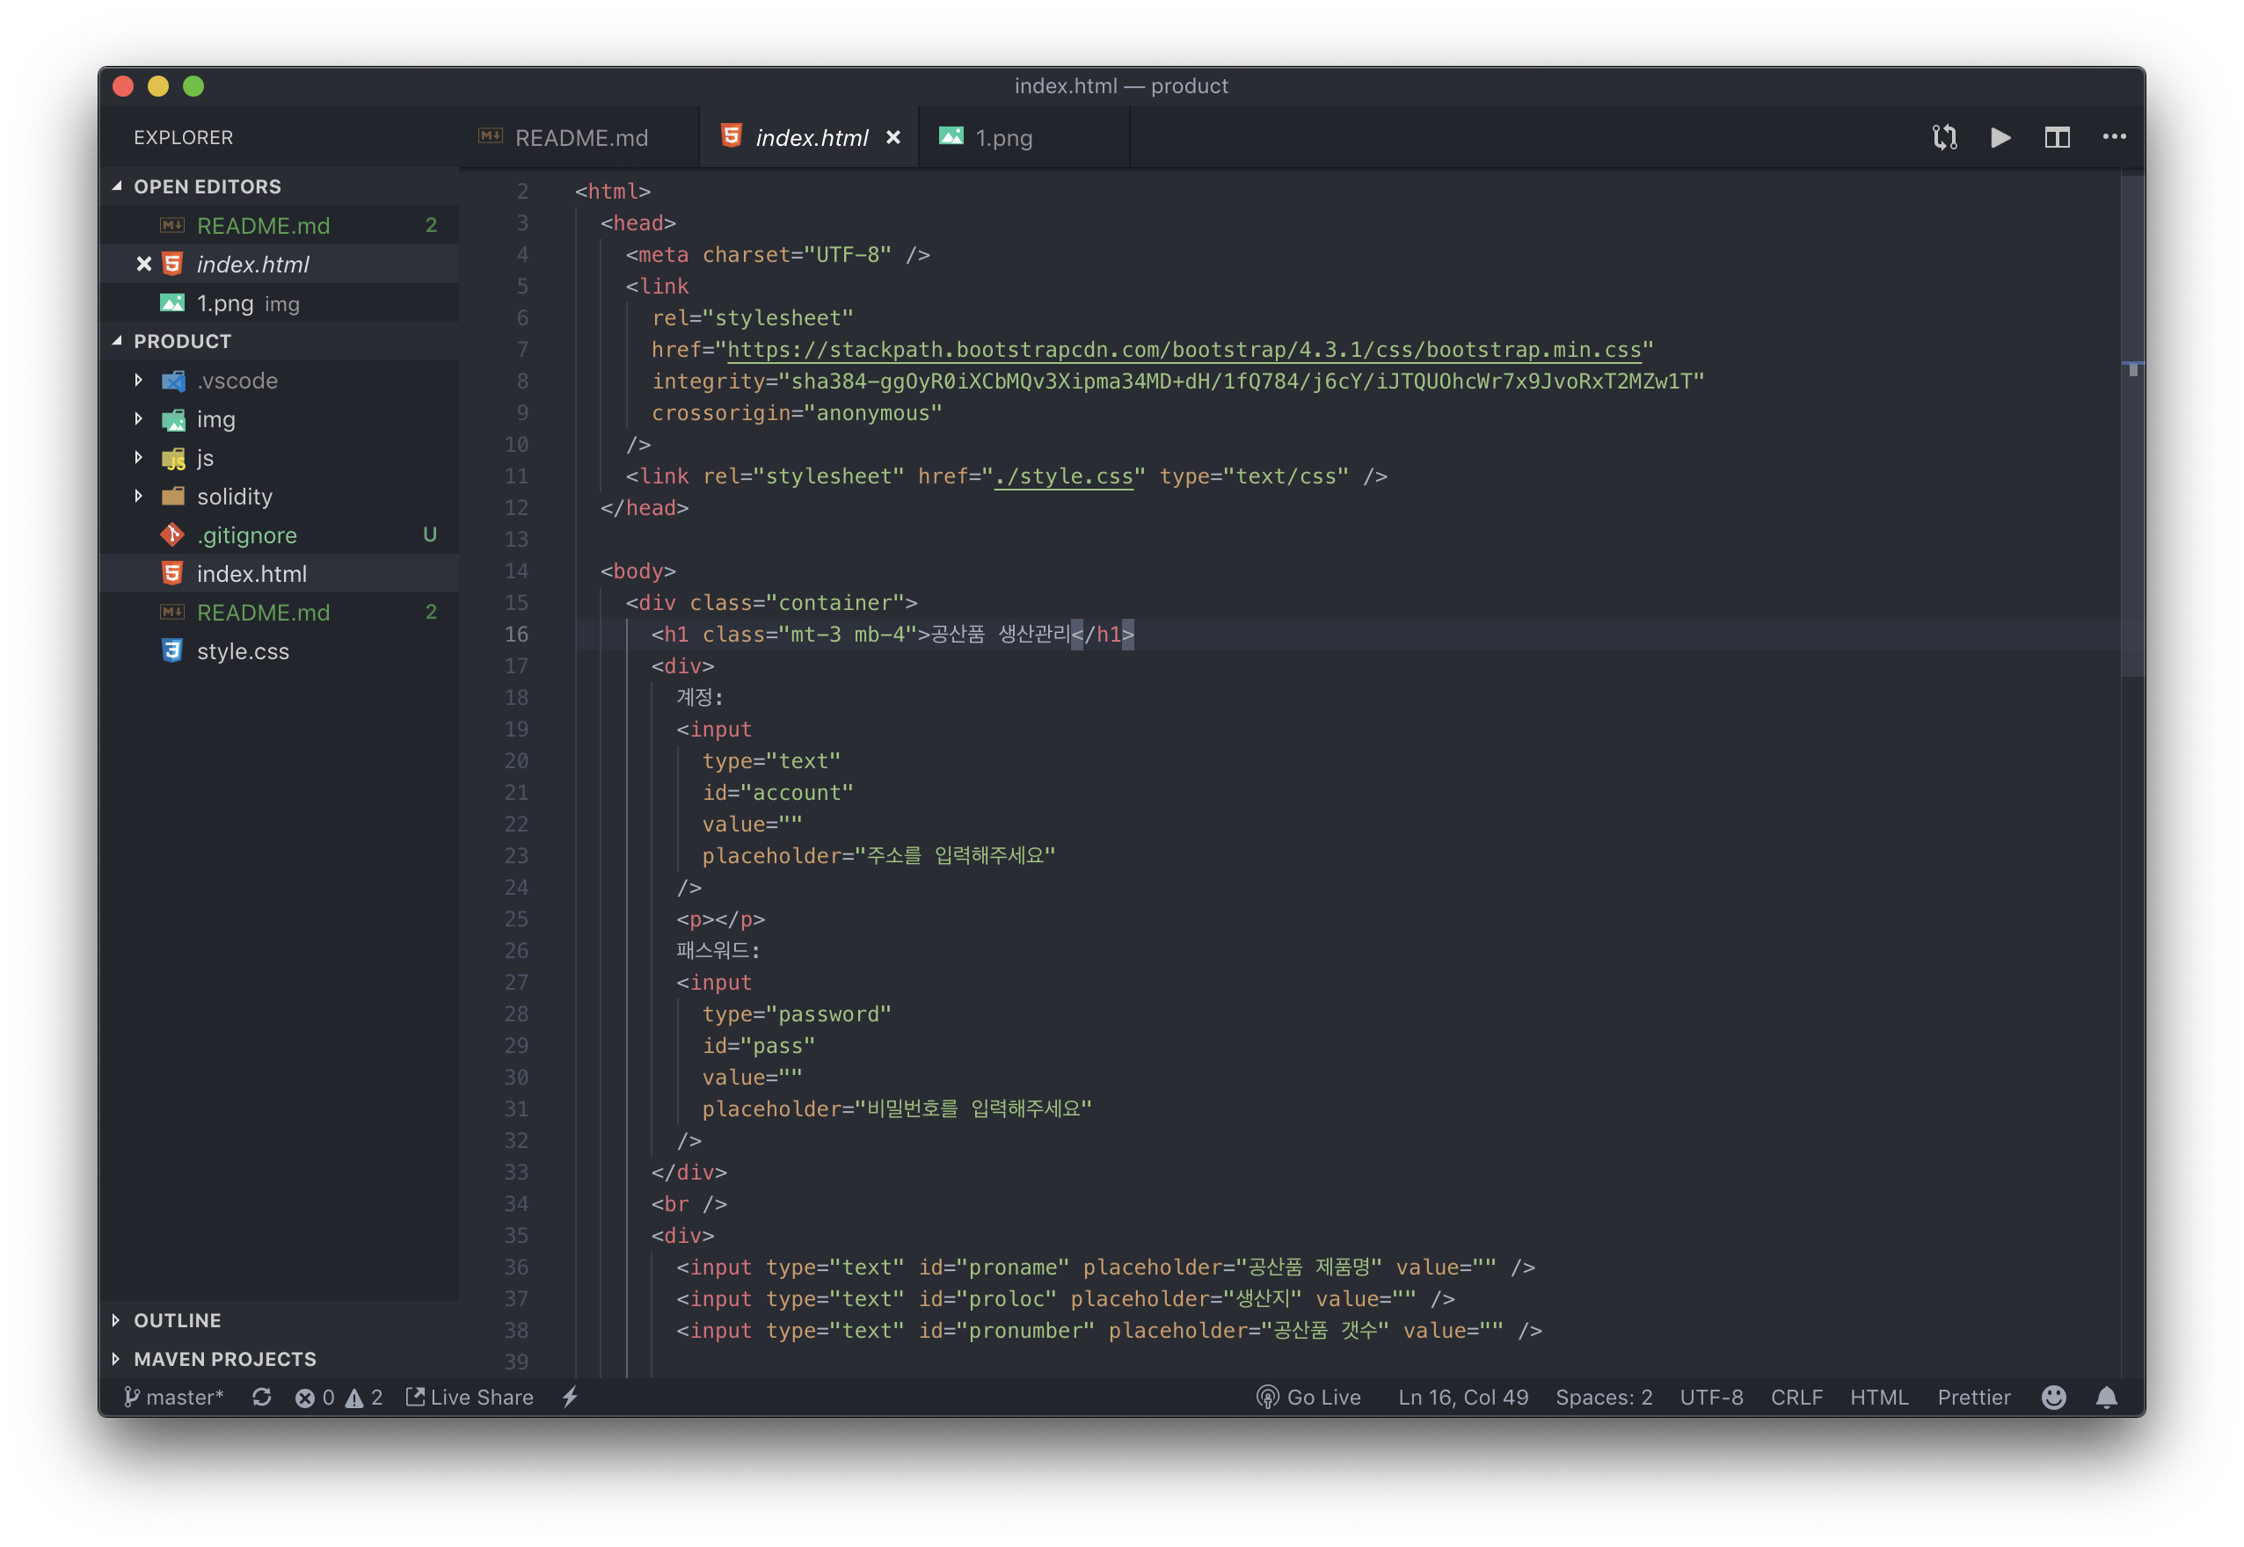Open the feedback smiley icon
Image resolution: width=2244 pixels, height=1547 pixels.
point(2053,1397)
